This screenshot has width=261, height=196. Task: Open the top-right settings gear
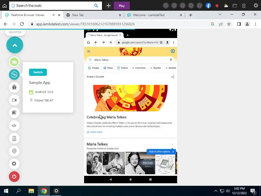pos(256,6)
